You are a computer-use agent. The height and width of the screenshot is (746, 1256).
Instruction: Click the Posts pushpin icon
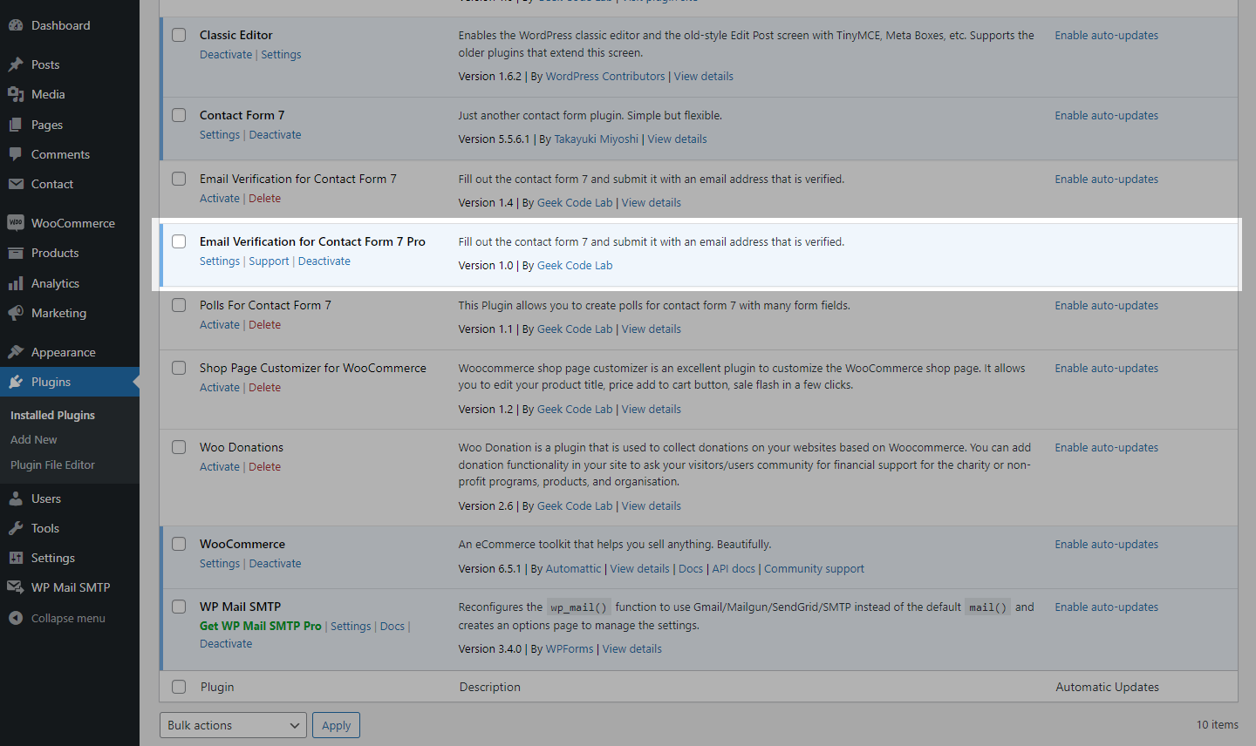(16, 64)
